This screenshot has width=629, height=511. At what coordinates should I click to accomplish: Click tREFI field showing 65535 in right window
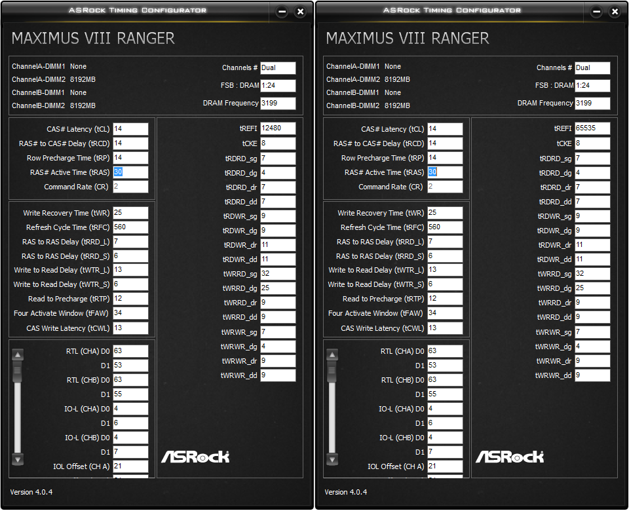coord(592,128)
